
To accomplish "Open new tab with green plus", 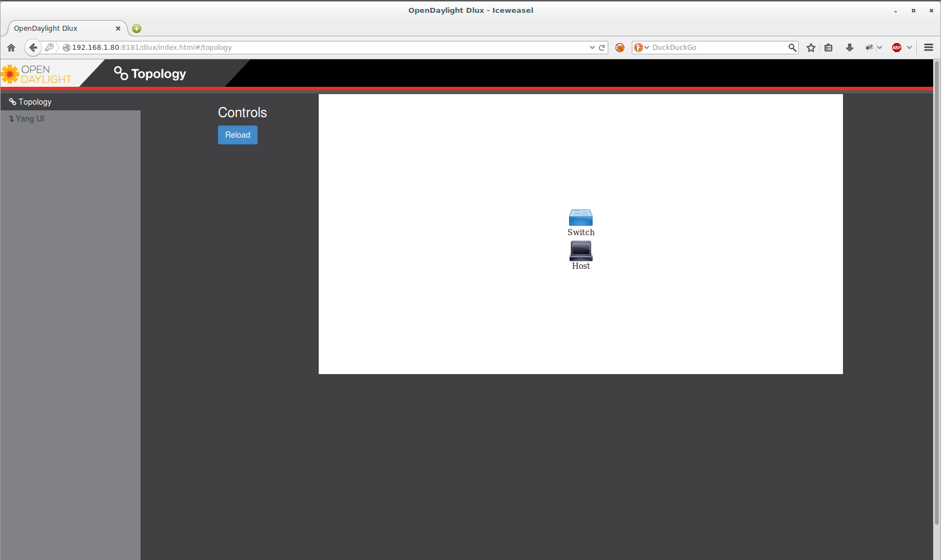I will [137, 29].
